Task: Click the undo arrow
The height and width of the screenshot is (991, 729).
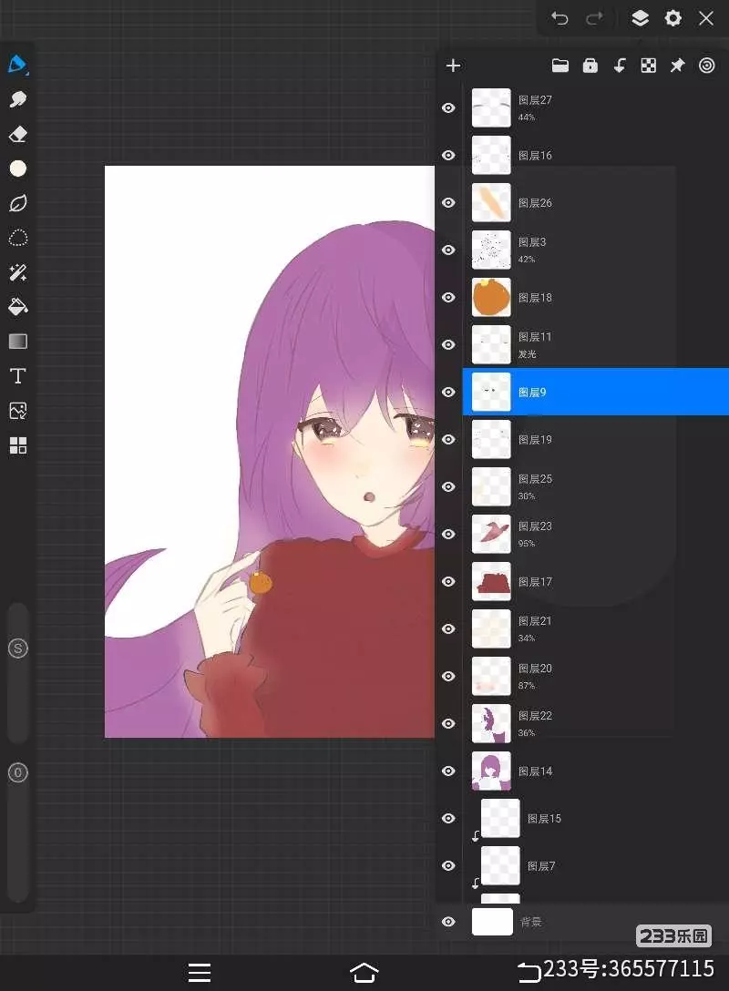Action: tap(560, 18)
